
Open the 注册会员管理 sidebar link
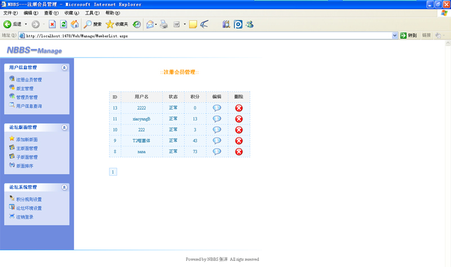[29, 80]
